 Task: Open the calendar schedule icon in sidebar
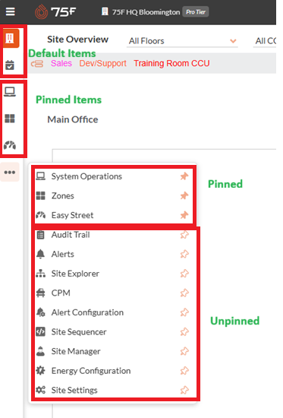[10, 65]
